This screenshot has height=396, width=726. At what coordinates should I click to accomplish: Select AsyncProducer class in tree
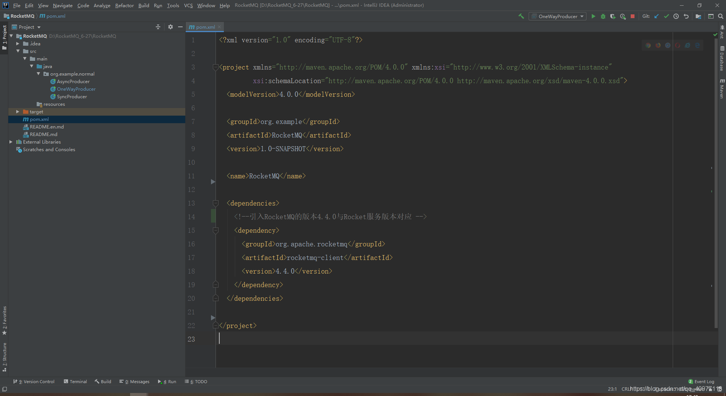[x=73, y=81]
